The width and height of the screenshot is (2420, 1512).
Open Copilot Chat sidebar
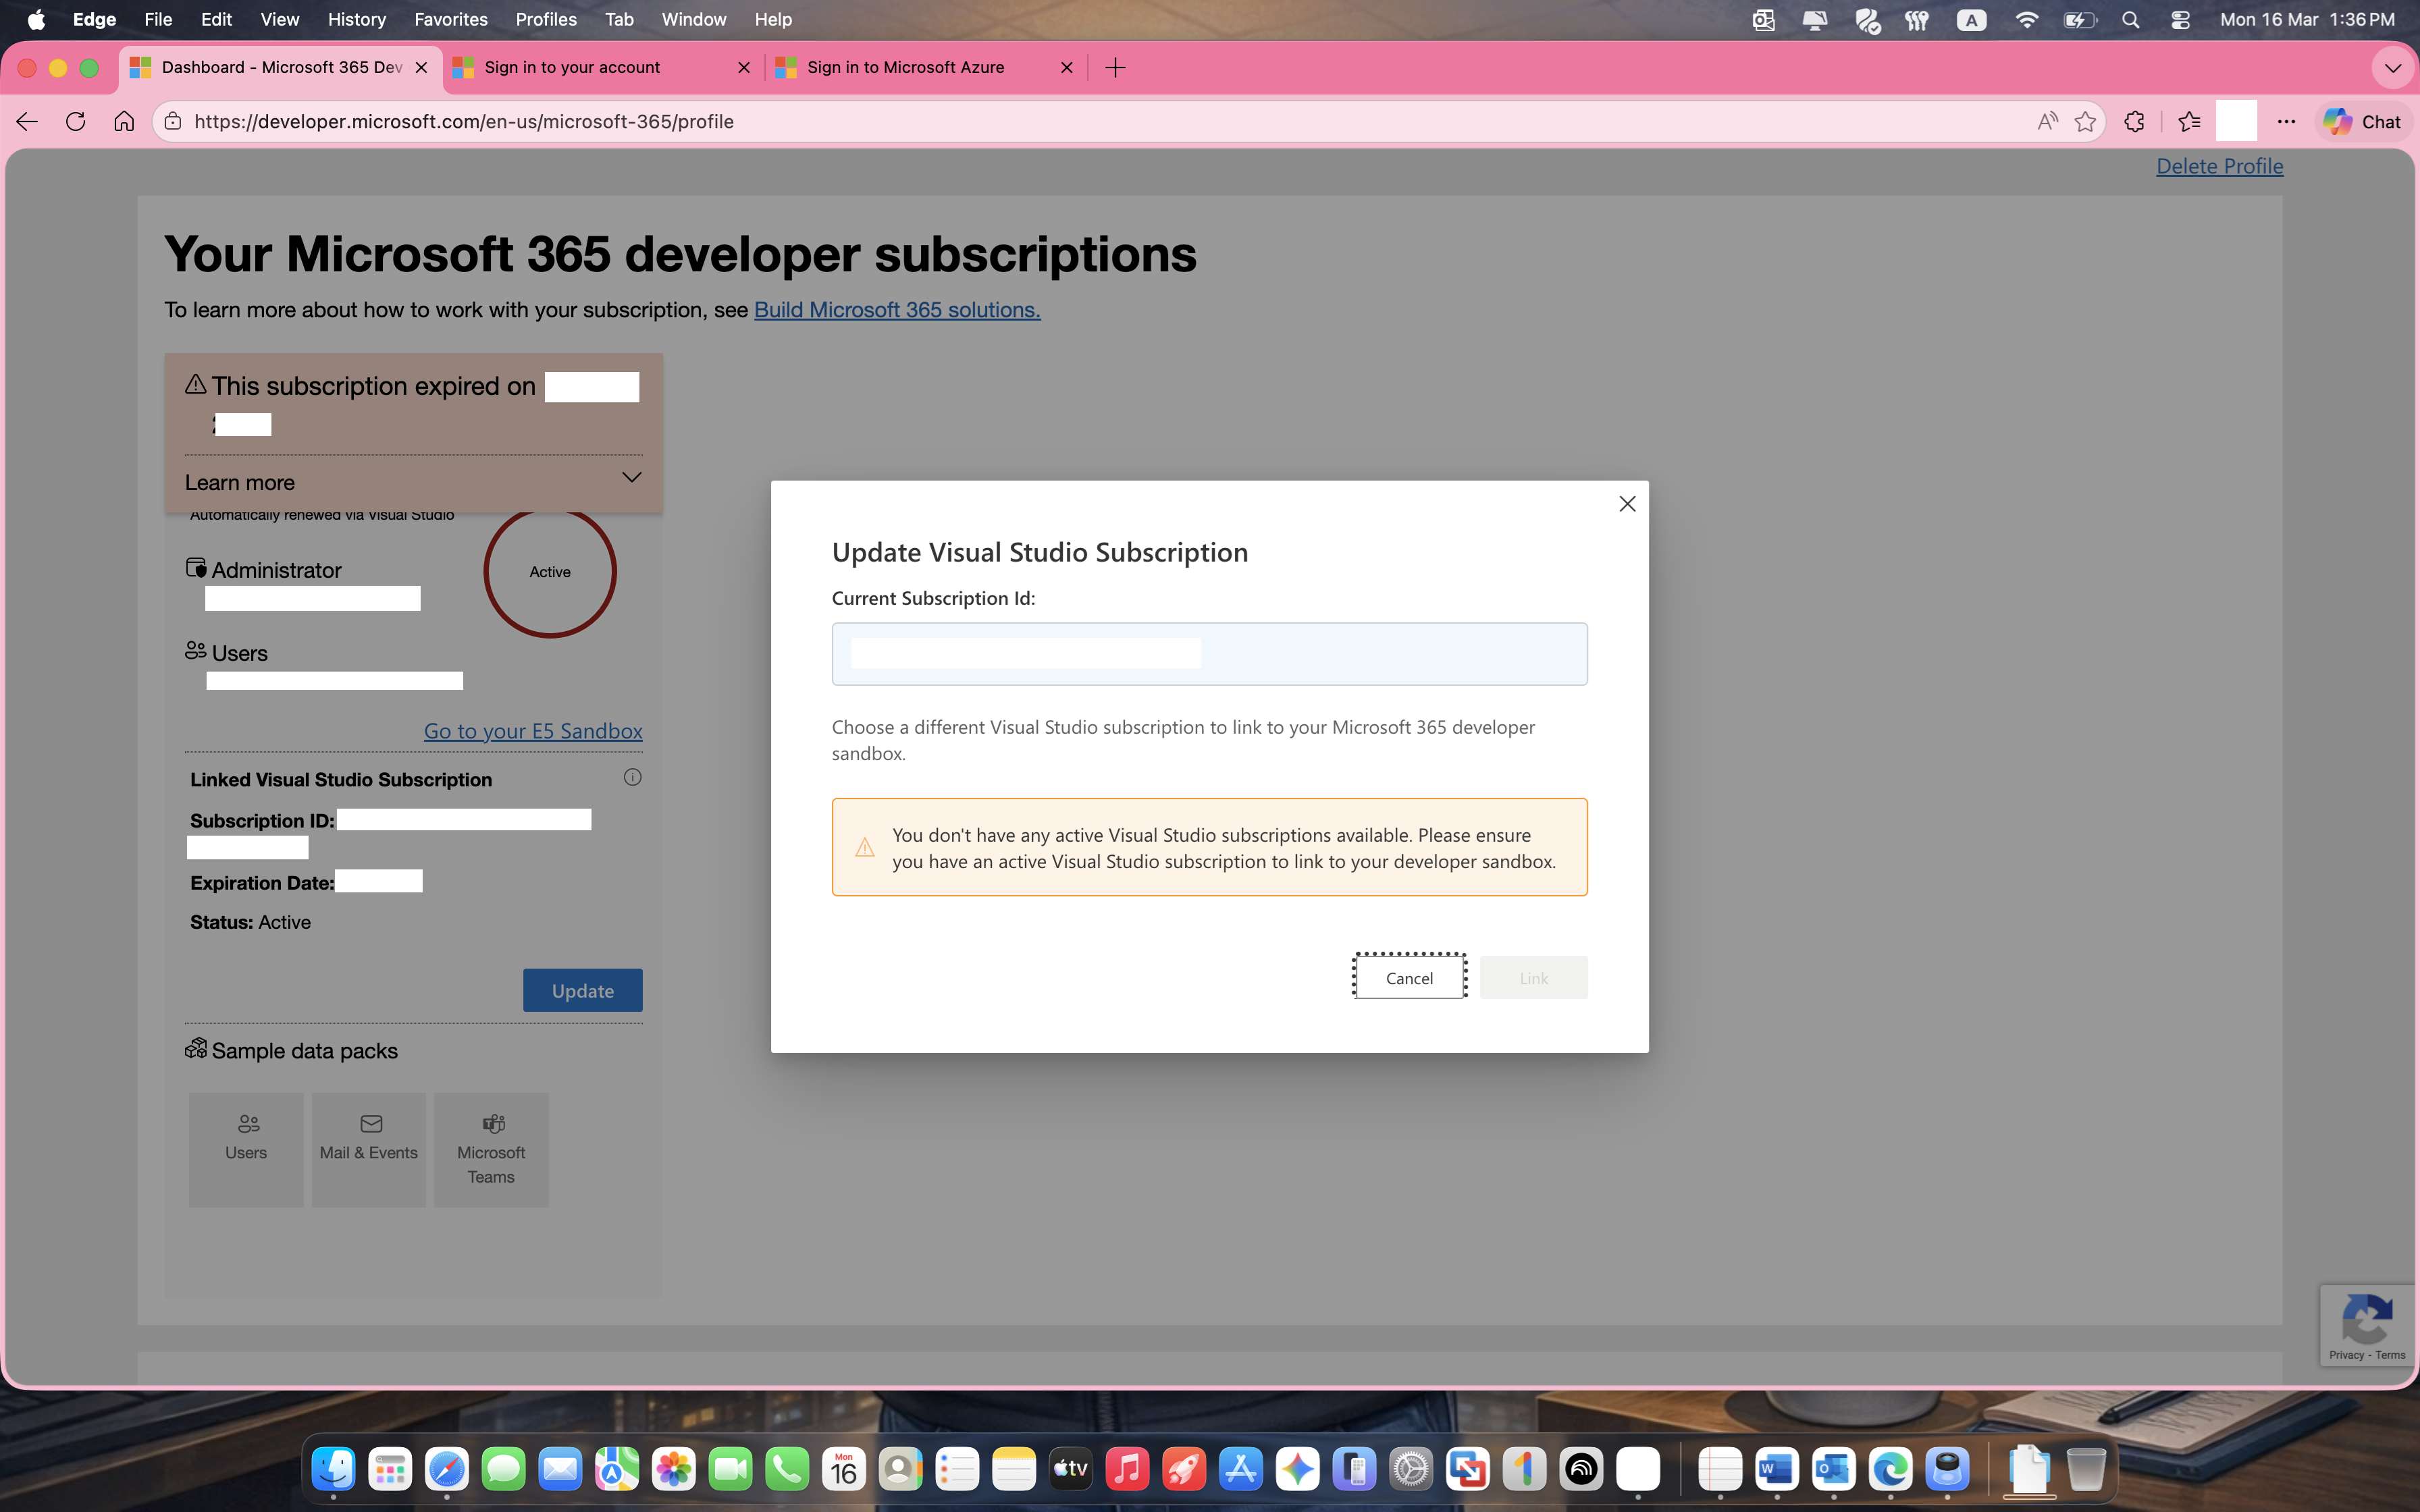(2362, 122)
